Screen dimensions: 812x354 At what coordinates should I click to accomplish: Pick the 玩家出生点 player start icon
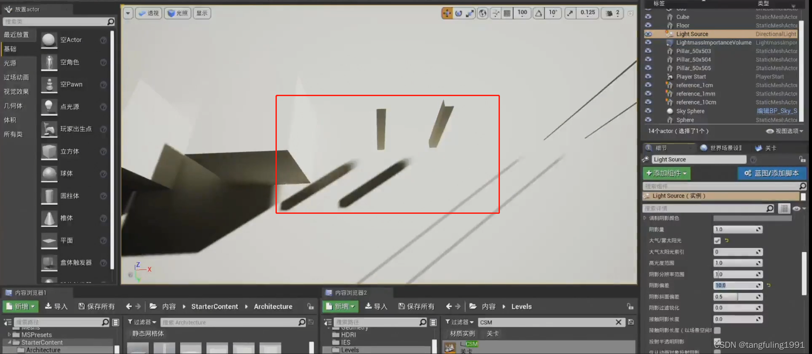pos(49,129)
